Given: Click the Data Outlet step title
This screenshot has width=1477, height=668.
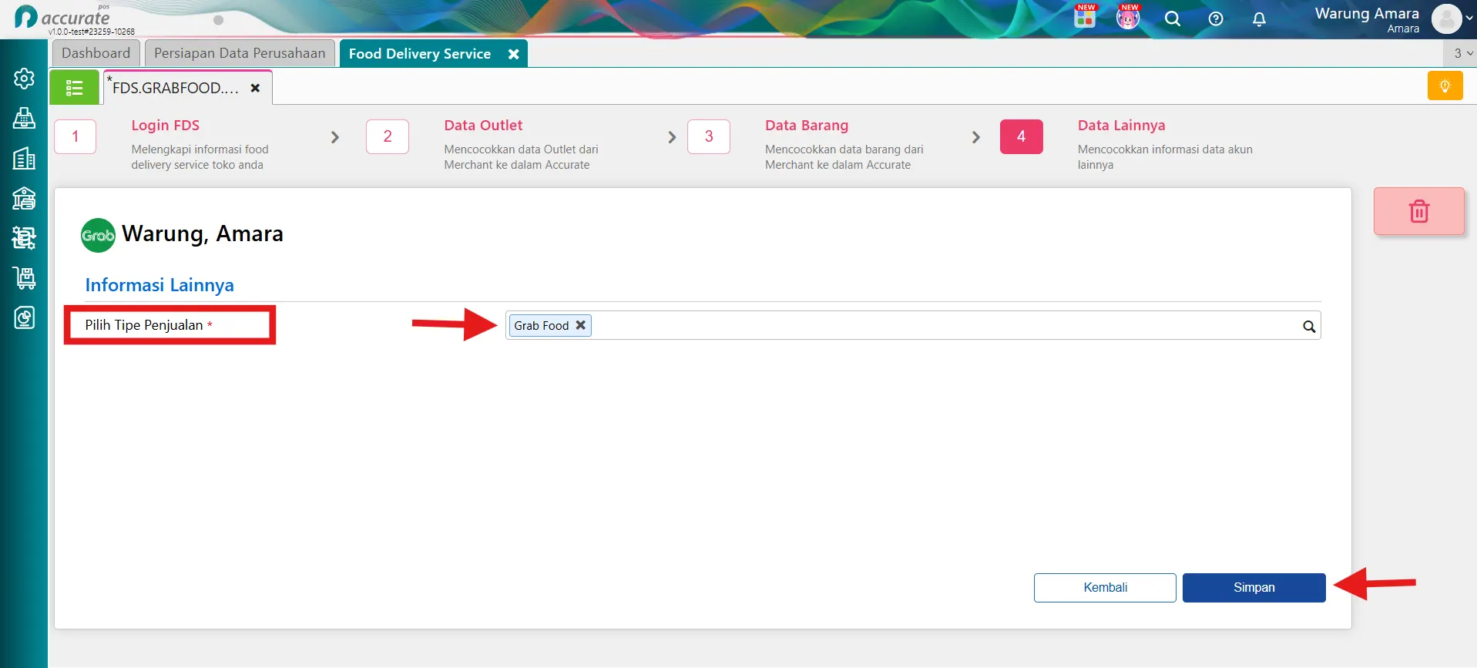Looking at the screenshot, I should coord(483,126).
